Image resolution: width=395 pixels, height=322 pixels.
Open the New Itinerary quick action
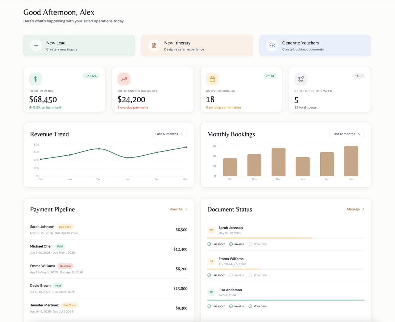(197, 45)
